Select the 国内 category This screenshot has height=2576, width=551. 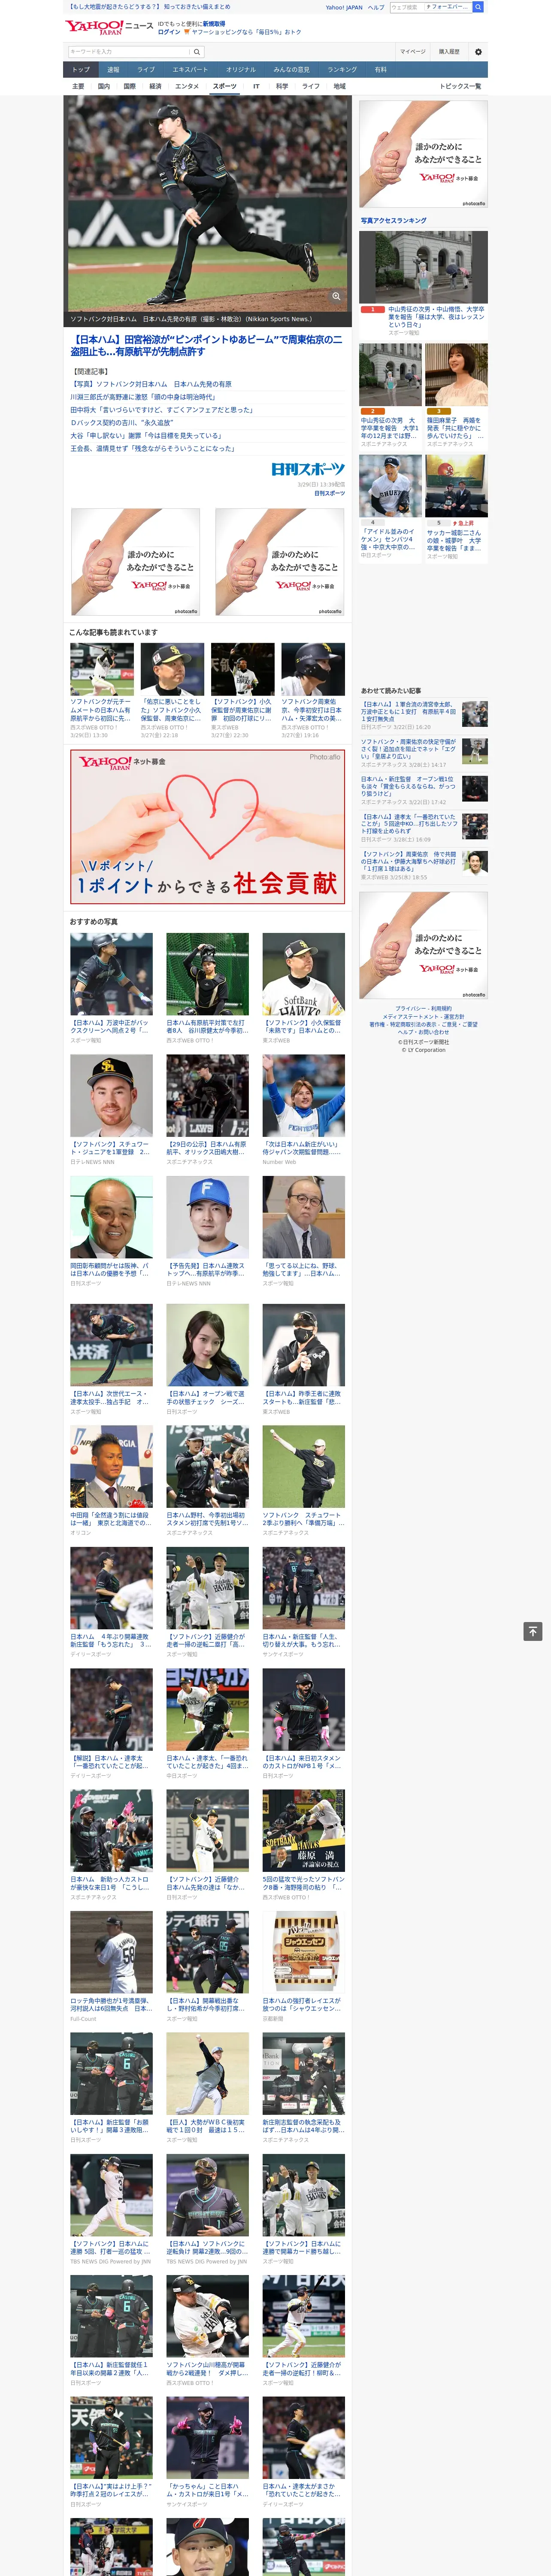104,86
